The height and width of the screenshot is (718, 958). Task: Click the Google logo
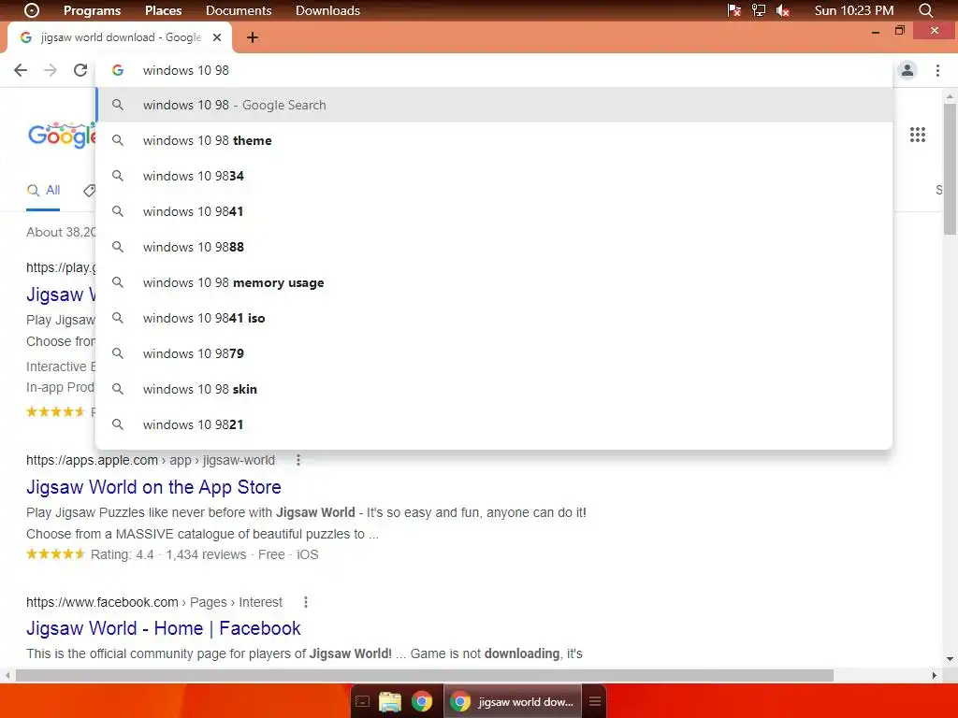pos(62,135)
